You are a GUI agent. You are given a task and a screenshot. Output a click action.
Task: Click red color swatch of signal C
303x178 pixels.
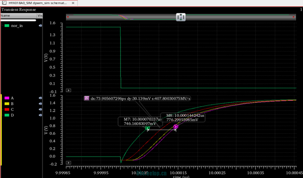point(7,109)
